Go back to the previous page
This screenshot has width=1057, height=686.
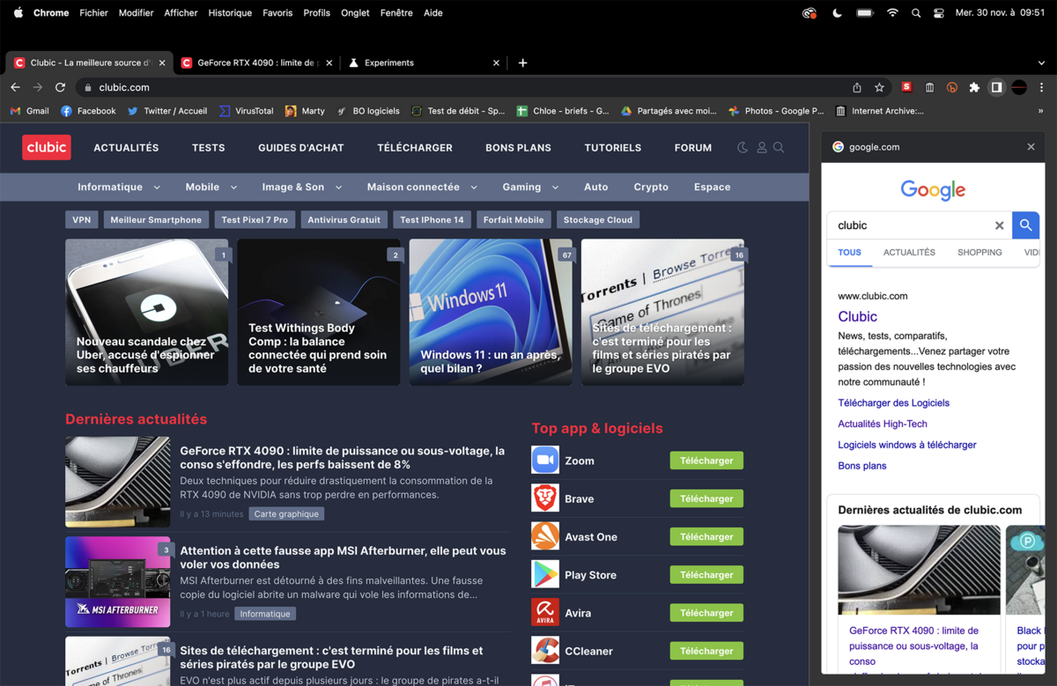(15, 87)
